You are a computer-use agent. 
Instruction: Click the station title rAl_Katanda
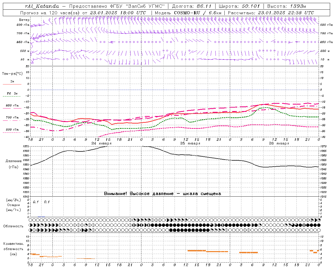[42, 6]
